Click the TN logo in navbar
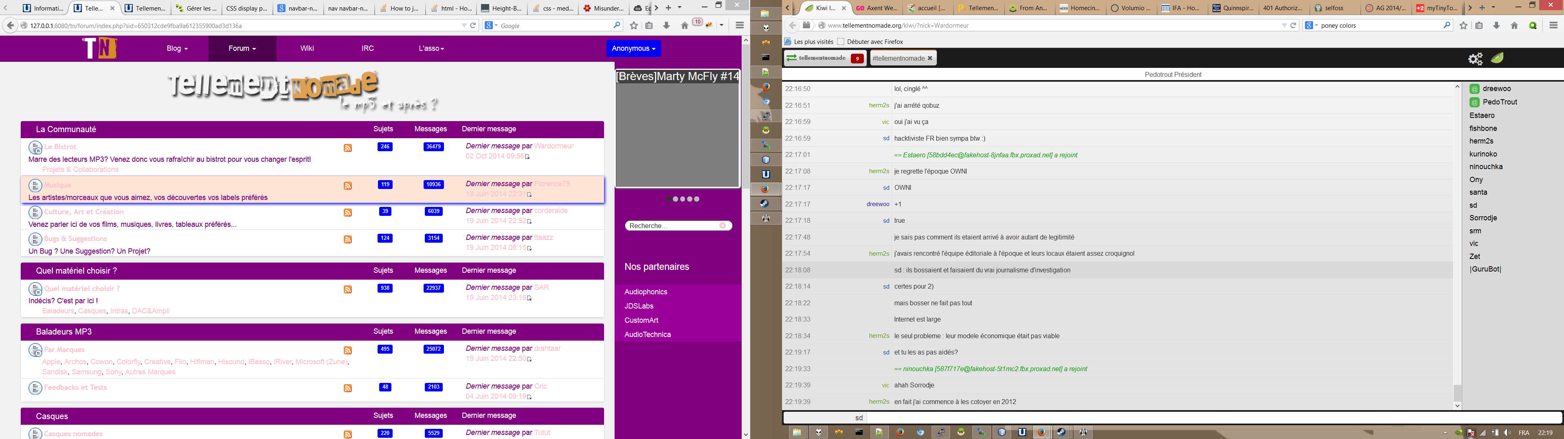Screen dimensions: 1564x439 (99, 48)
